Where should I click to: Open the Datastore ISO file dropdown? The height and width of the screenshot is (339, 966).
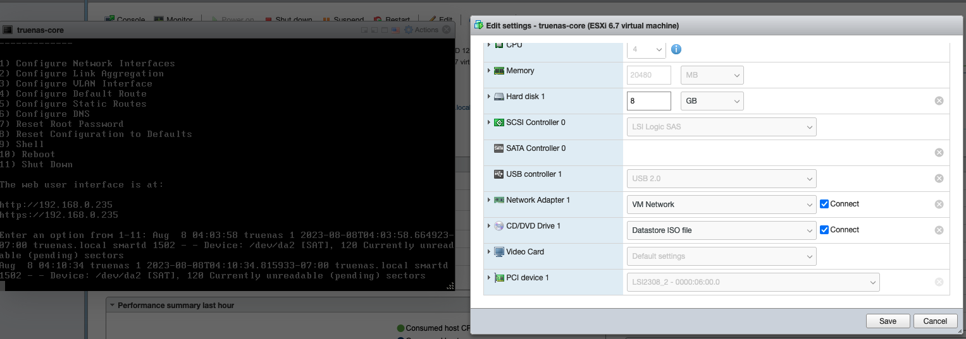click(722, 230)
